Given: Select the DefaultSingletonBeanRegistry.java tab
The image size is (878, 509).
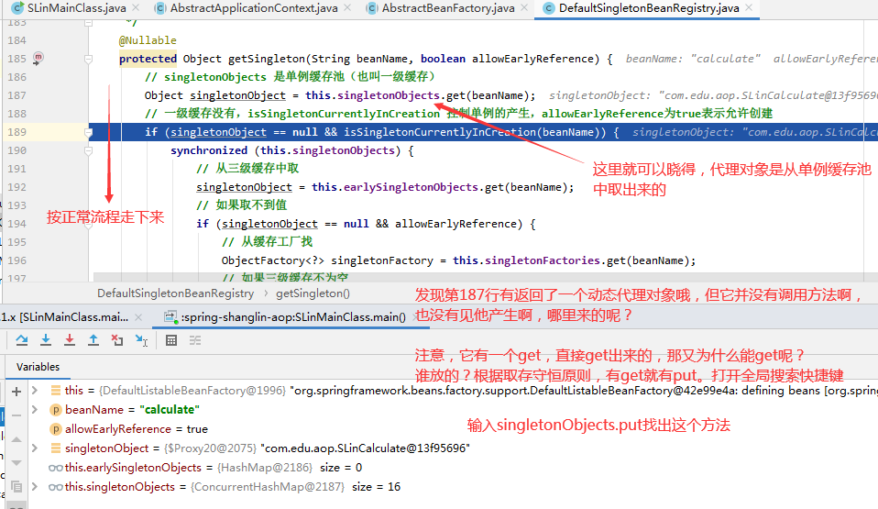Looking at the screenshot, I should pyautogui.click(x=649, y=8).
